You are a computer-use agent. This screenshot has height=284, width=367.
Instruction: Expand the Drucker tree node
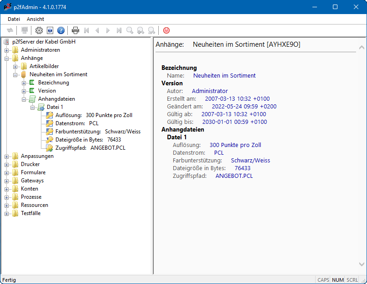click(7, 164)
